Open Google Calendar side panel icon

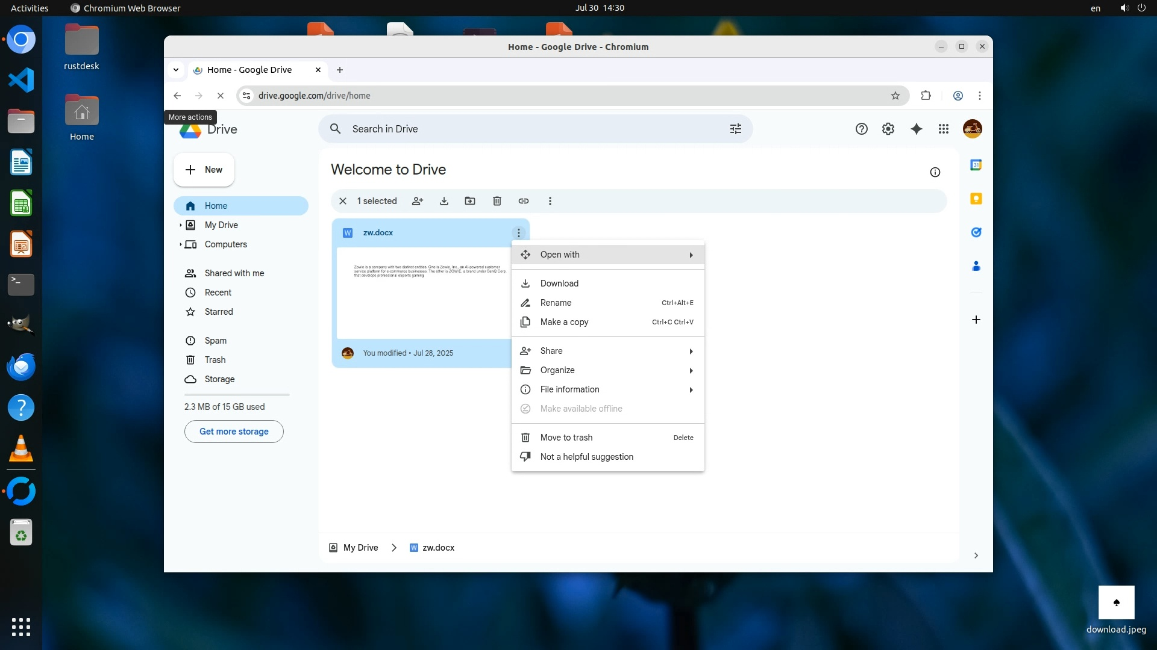(976, 165)
